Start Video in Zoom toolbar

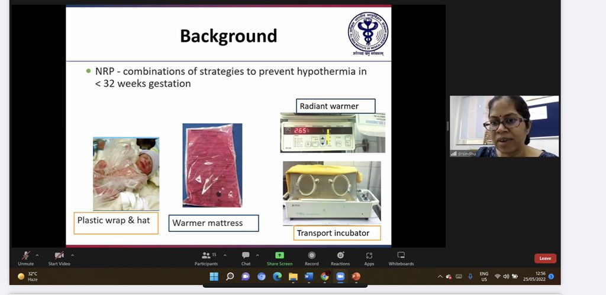point(59,258)
